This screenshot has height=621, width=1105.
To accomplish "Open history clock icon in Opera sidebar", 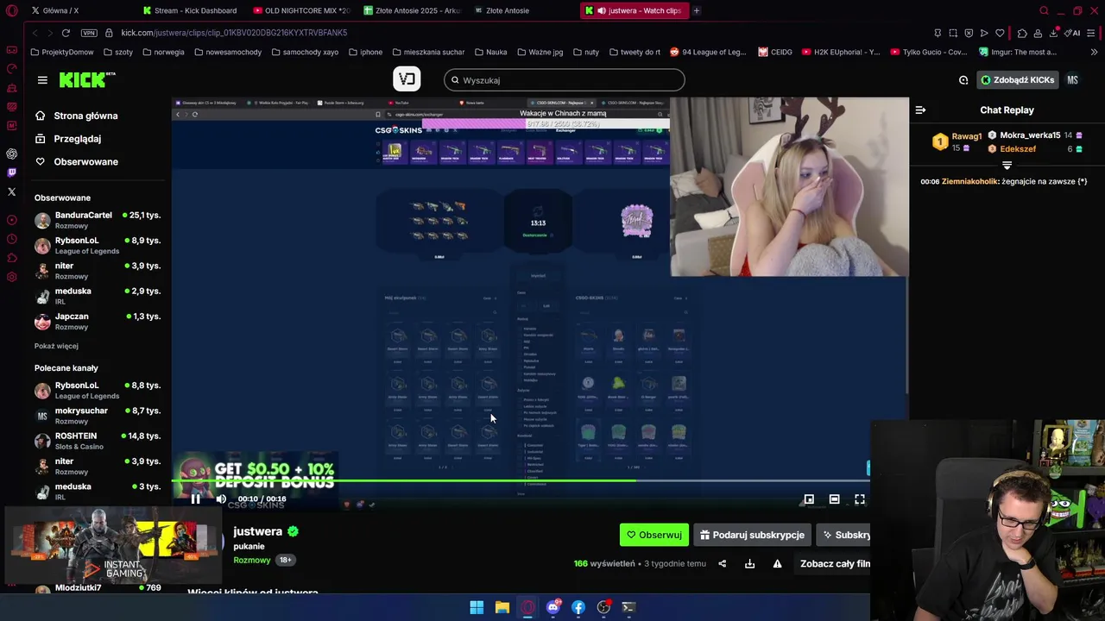I will 11,239.
